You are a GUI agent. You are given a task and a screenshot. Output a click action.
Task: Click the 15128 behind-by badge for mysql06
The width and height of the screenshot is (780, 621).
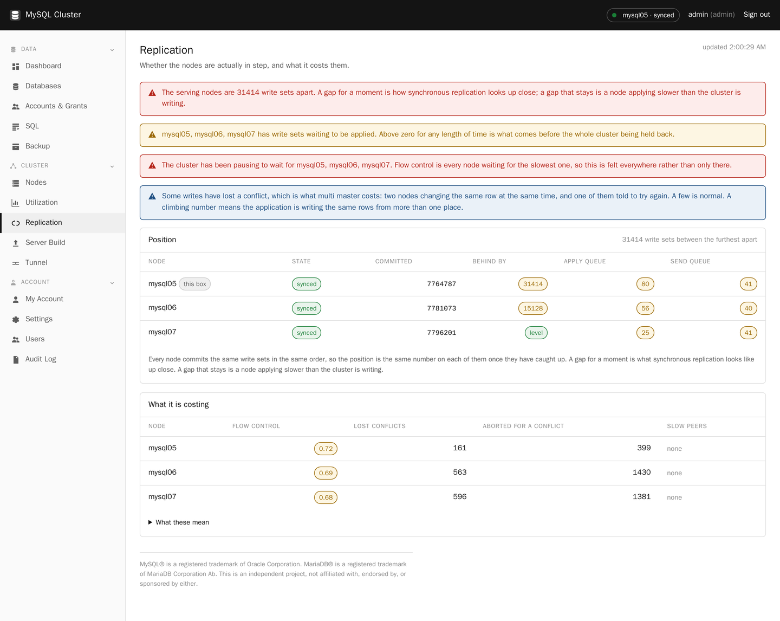coord(533,308)
